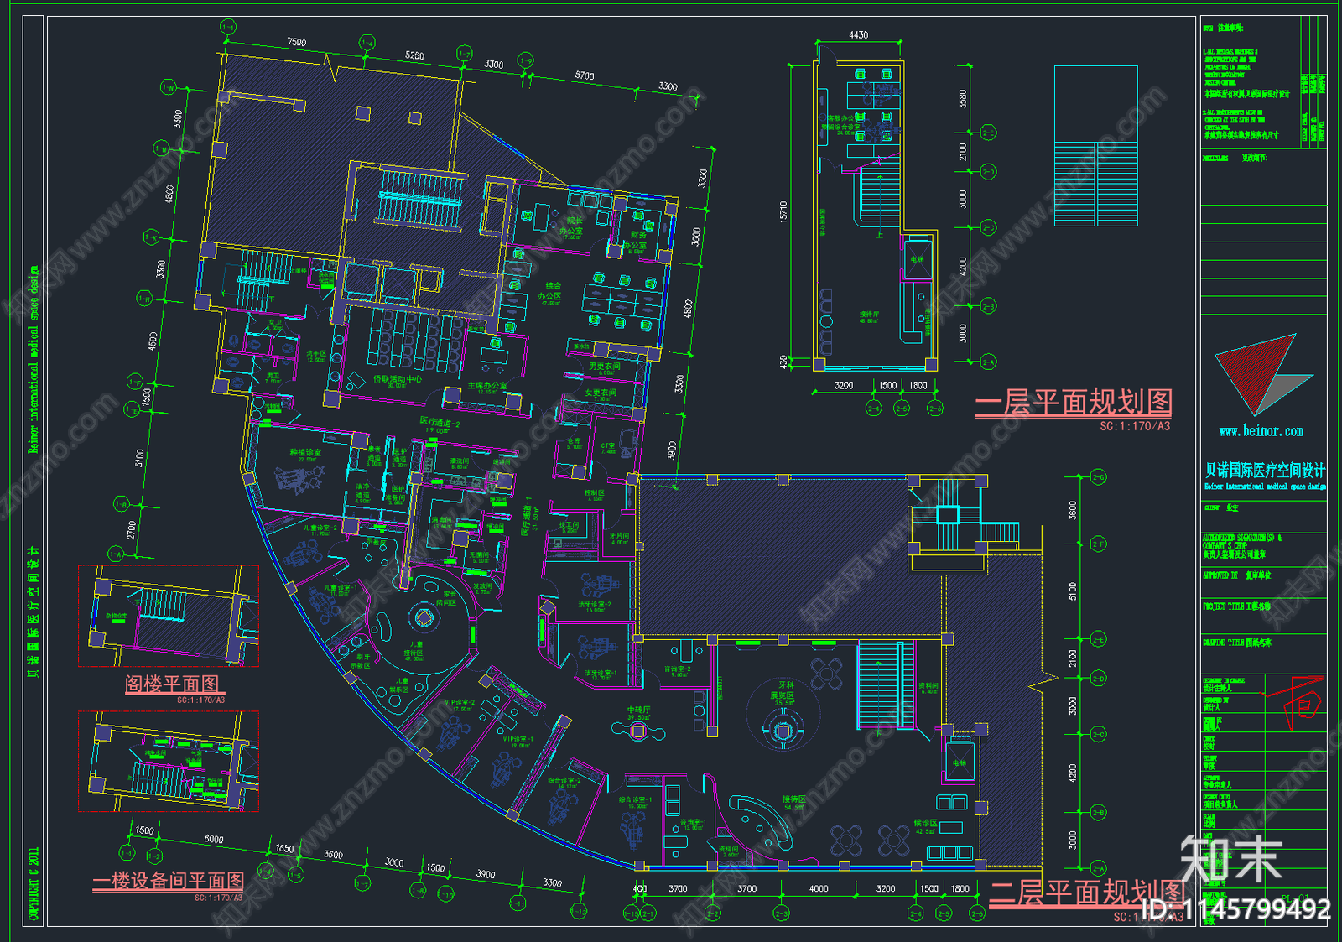Select the COPYRIGHT C 2011 vertical text
Viewport: 1342px width, 942px height.
pyautogui.click(x=34, y=883)
